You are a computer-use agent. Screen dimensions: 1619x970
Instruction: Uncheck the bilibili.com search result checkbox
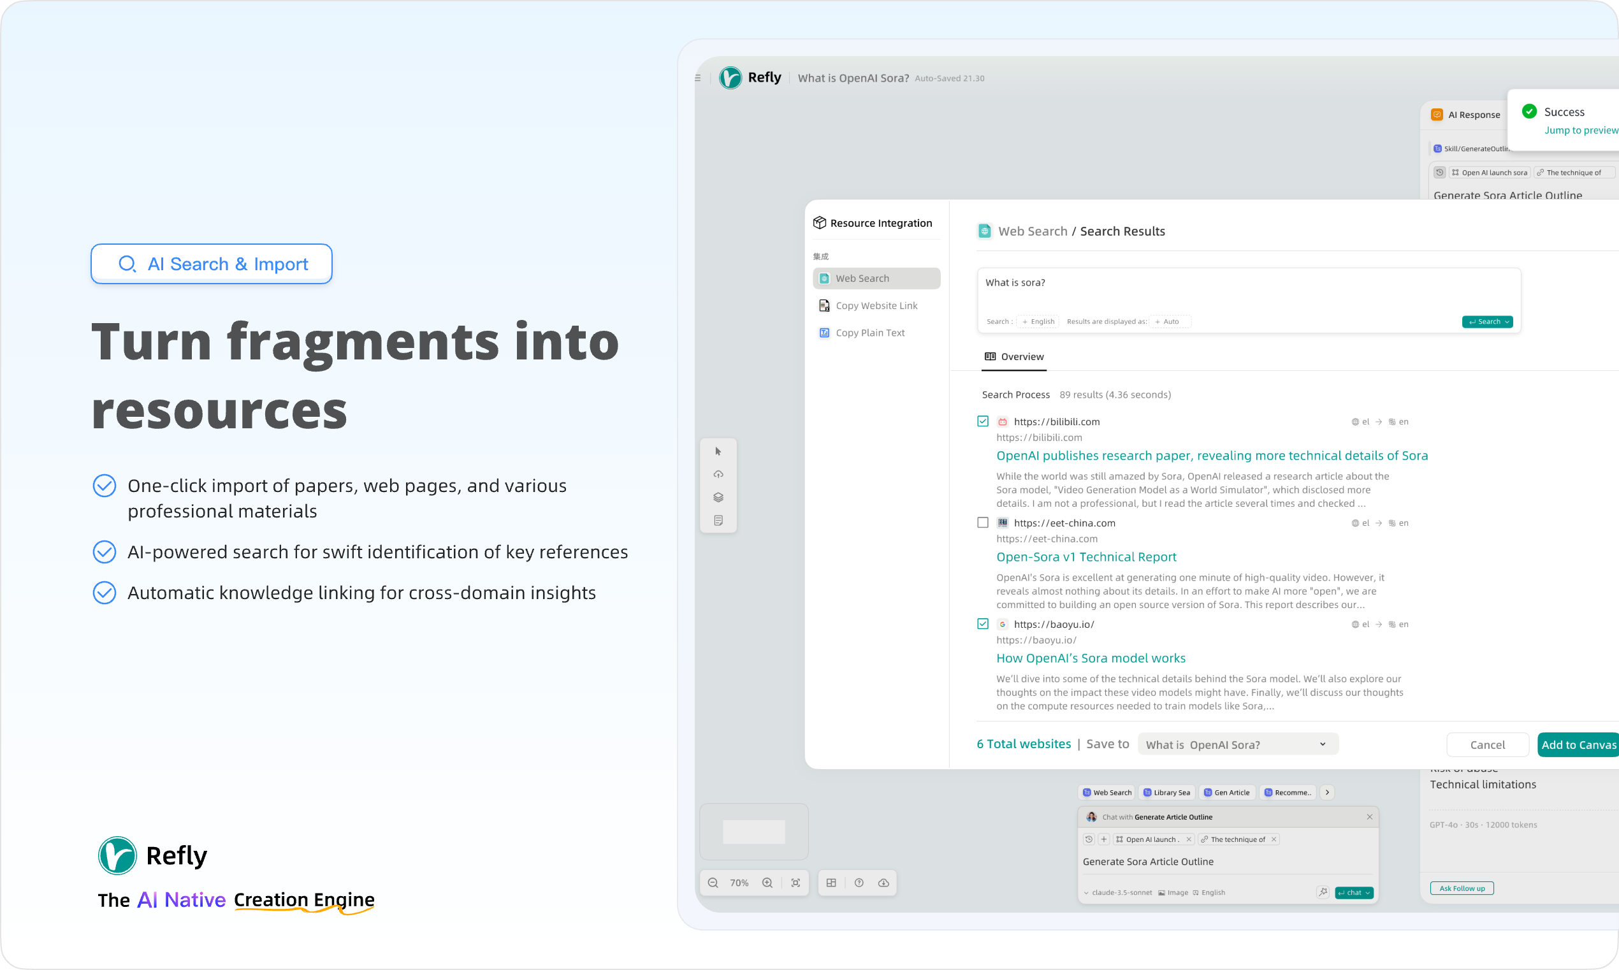click(x=982, y=422)
